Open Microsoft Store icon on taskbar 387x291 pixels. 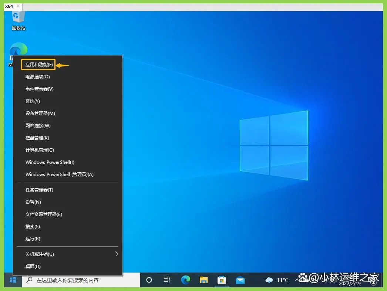point(222,280)
